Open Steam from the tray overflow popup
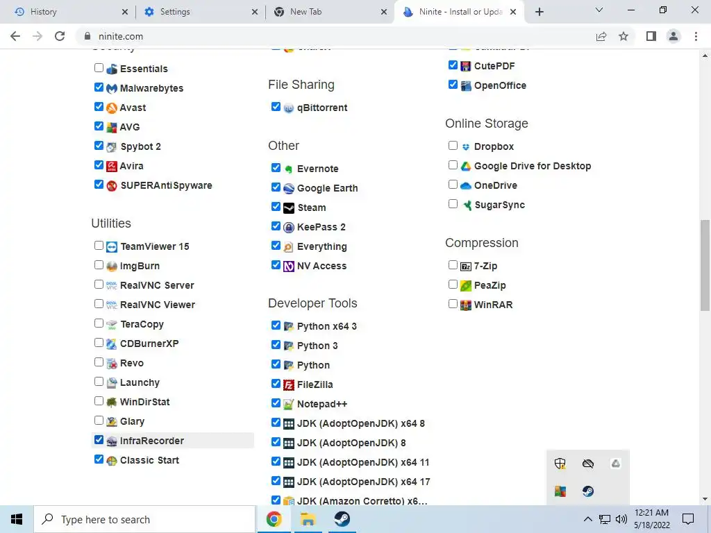Screen dimensions: 711x533 point(588,491)
